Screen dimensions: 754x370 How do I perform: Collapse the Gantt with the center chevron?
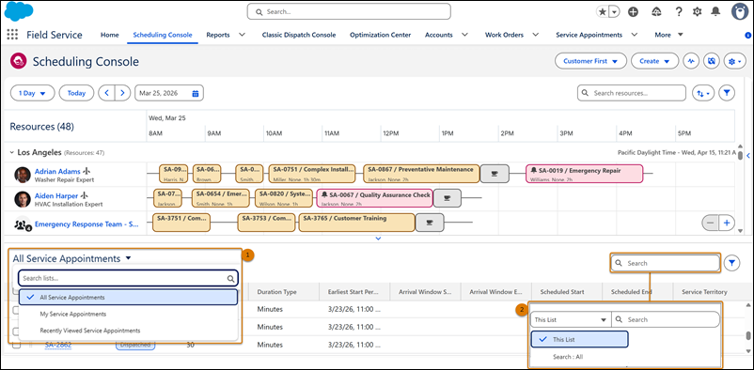(379, 238)
